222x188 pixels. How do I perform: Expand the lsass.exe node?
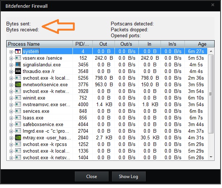pyautogui.click(x=11, y=118)
